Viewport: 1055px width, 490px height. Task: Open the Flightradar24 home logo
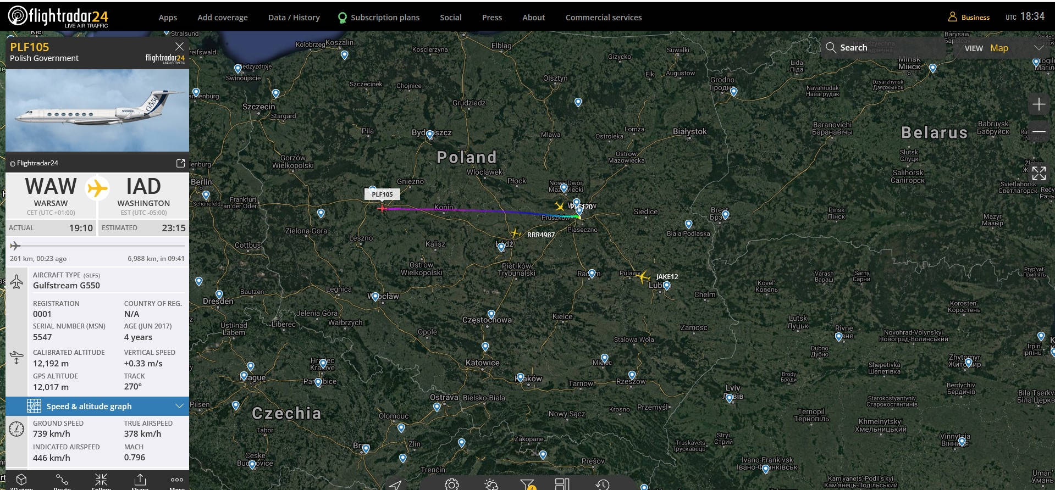click(x=58, y=16)
